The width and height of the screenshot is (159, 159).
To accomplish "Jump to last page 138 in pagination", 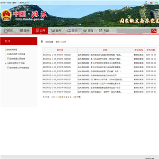I will 75,97.
